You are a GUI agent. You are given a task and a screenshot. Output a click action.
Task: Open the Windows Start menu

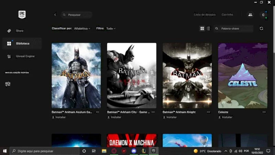[x=5, y=151]
